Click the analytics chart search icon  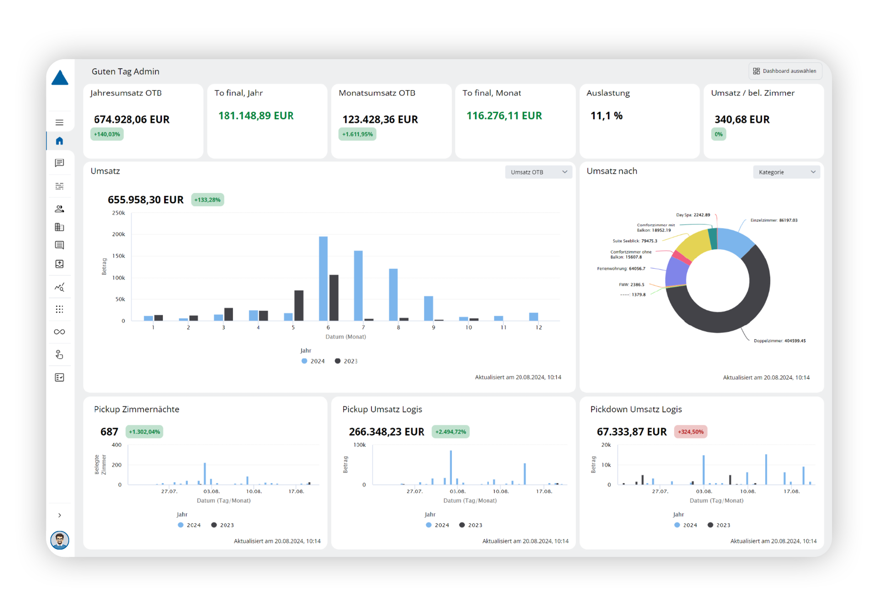tap(59, 287)
